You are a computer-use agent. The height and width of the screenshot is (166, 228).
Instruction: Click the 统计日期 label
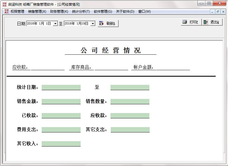(x=28, y=87)
